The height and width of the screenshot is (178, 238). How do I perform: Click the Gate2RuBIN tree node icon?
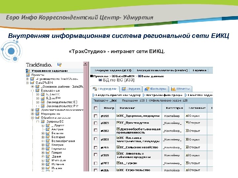tap(32, 83)
